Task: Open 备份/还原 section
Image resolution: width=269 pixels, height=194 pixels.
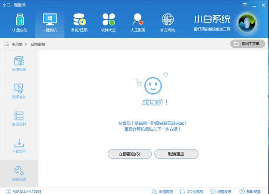Action: pyautogui.click(x=79, y=22)
